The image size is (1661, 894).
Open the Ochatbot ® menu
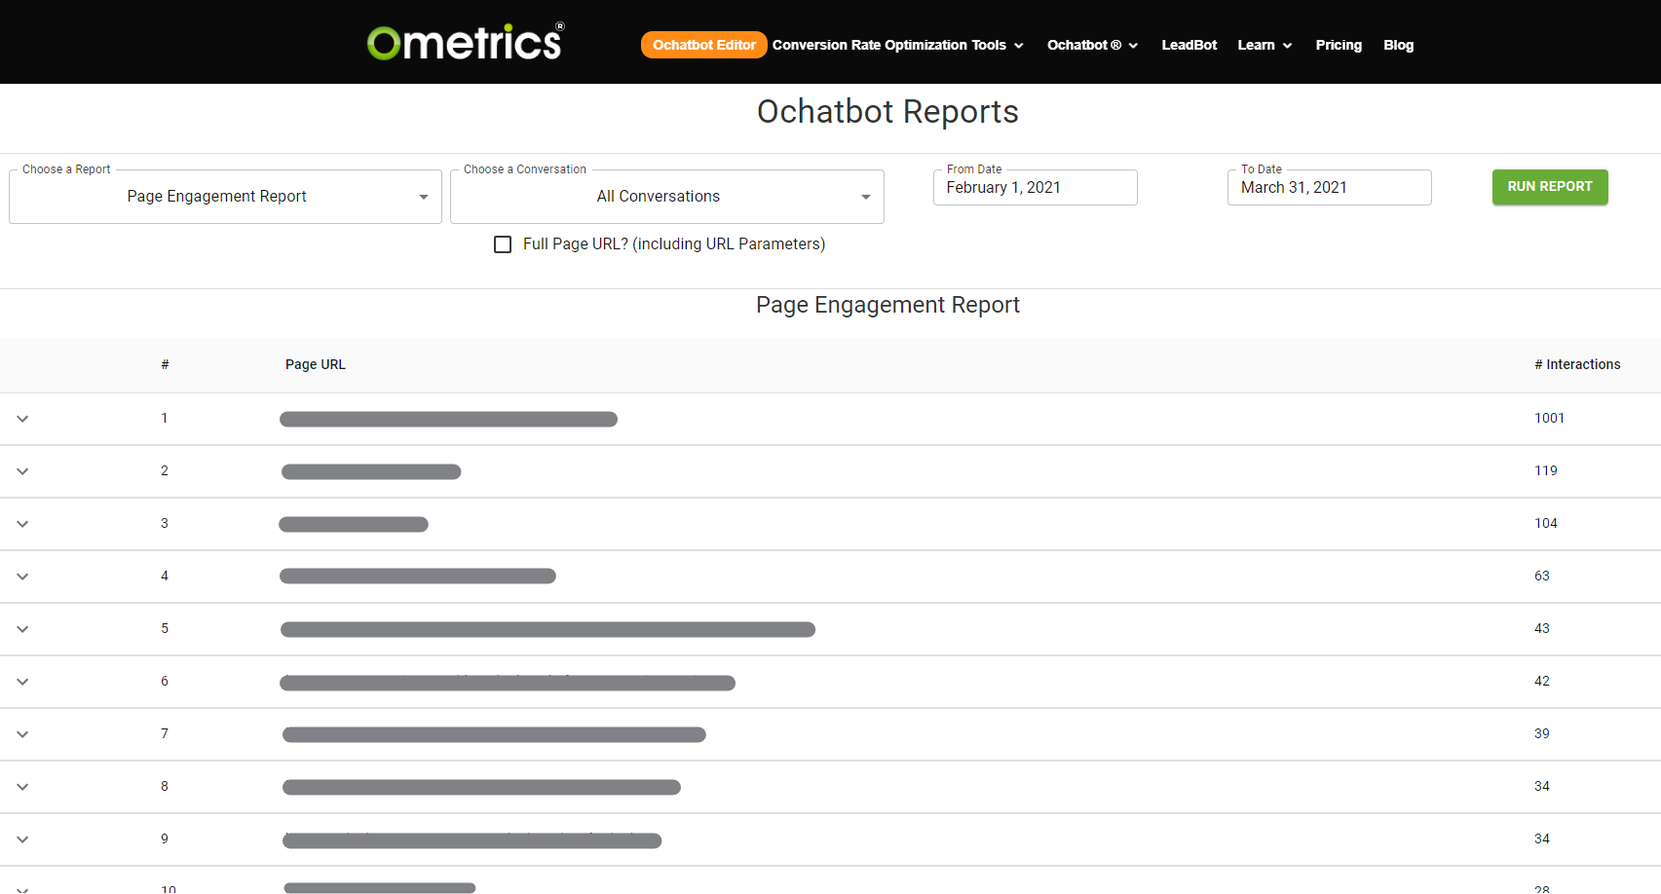point(1092,45)
